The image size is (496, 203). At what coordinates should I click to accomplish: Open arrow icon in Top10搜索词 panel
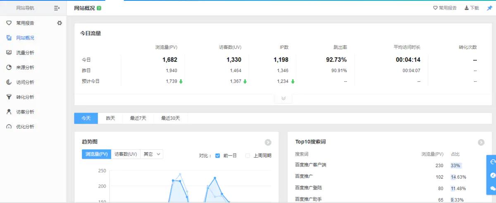[481, 142]
